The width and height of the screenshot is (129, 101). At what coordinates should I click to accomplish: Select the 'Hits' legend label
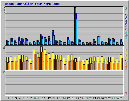(126, 10)
